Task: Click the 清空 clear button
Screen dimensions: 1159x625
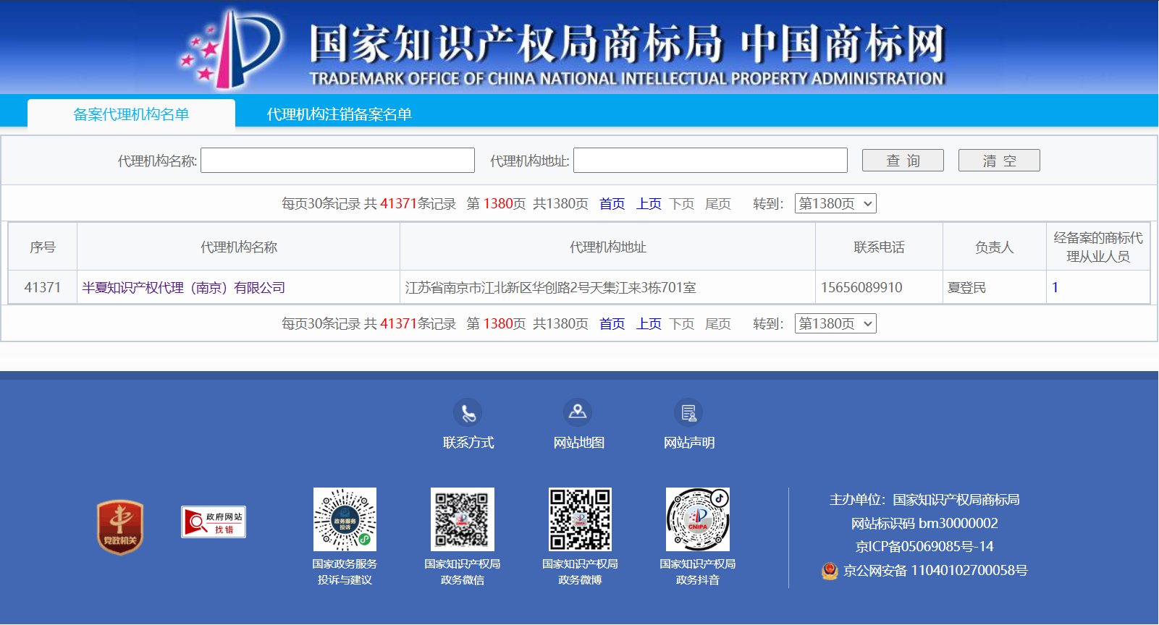Action: [x=999, y=161]
